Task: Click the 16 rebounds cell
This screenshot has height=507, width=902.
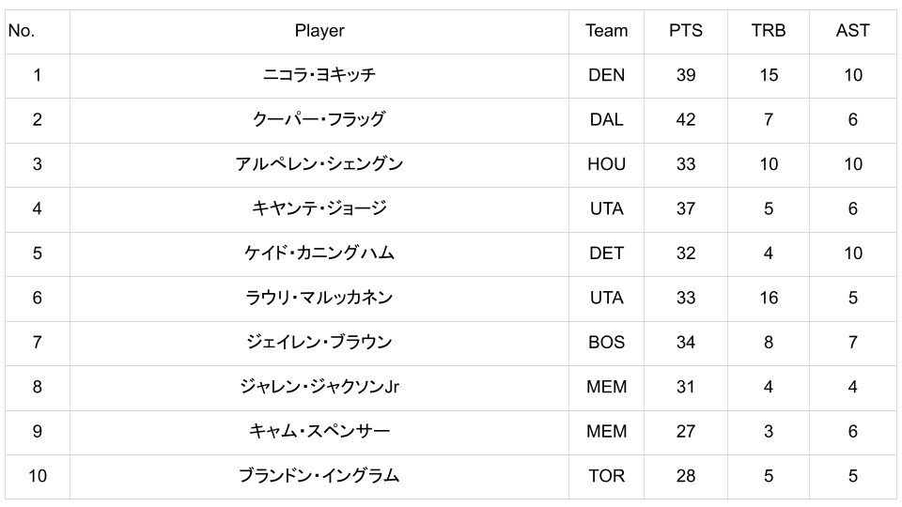Action: click(768, 298)
